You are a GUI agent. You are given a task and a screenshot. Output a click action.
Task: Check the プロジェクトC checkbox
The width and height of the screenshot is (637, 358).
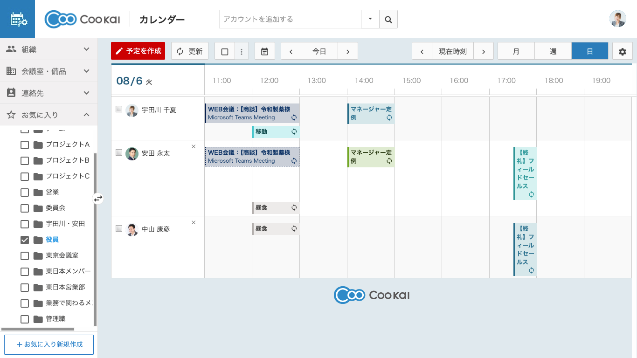25,176
